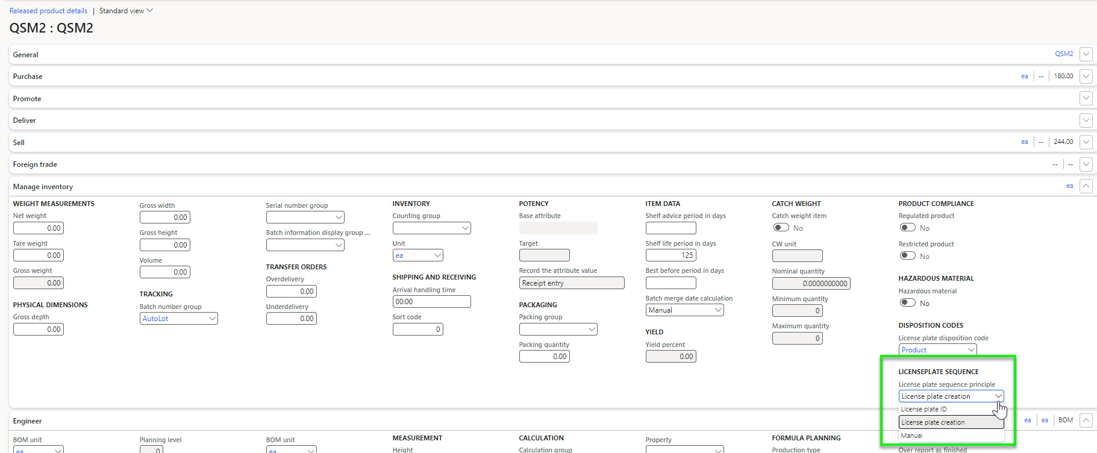This screenshot has height=453, width=1097.
Task: Click the Overdelivery field
Action: tap(292, 292)
